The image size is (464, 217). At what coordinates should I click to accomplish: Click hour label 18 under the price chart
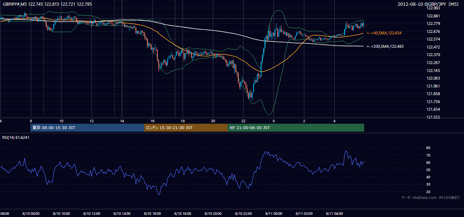pos(183,121)
